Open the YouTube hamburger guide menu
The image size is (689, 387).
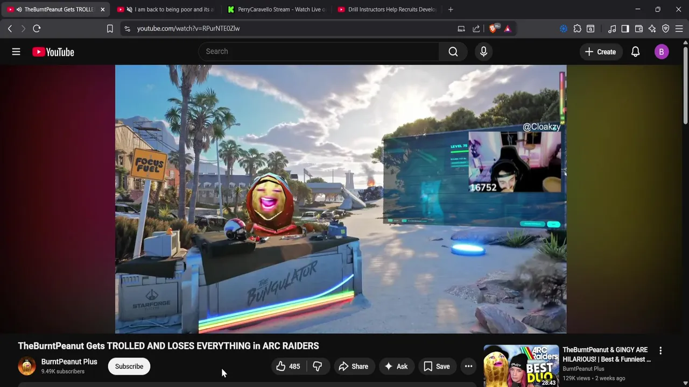[x=16, y=52]
